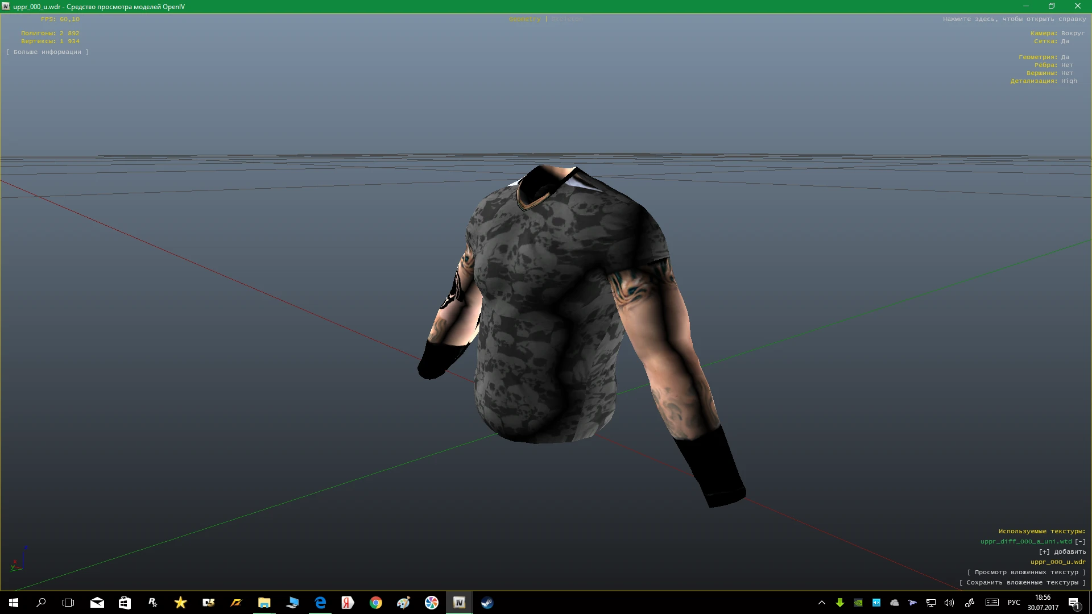Remove uppr_diff_000_a_uni.wtd with the [-] button
The height and width of the screenshot is (614, 1092).
tap(1080, 542)
